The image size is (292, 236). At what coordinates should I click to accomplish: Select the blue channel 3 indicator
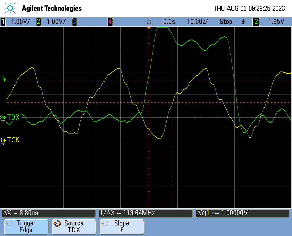pos(74,22)
